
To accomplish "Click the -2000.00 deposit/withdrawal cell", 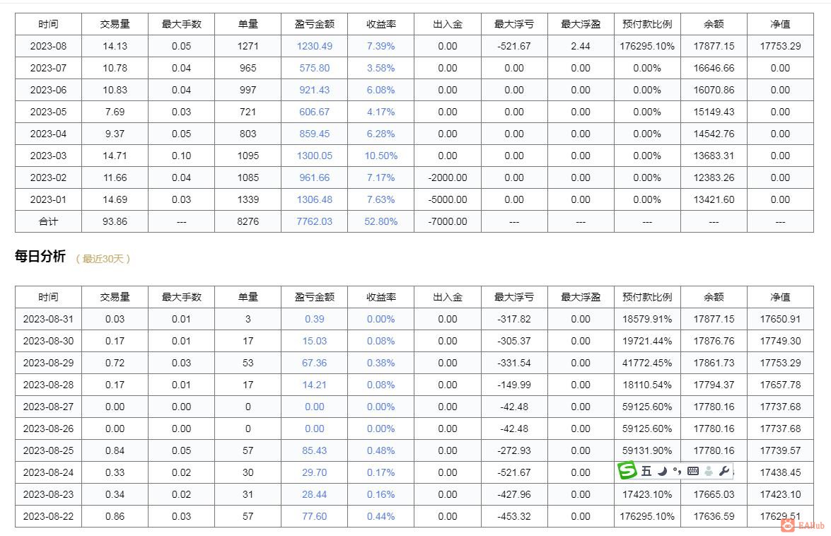I will (x=447, y=178).
